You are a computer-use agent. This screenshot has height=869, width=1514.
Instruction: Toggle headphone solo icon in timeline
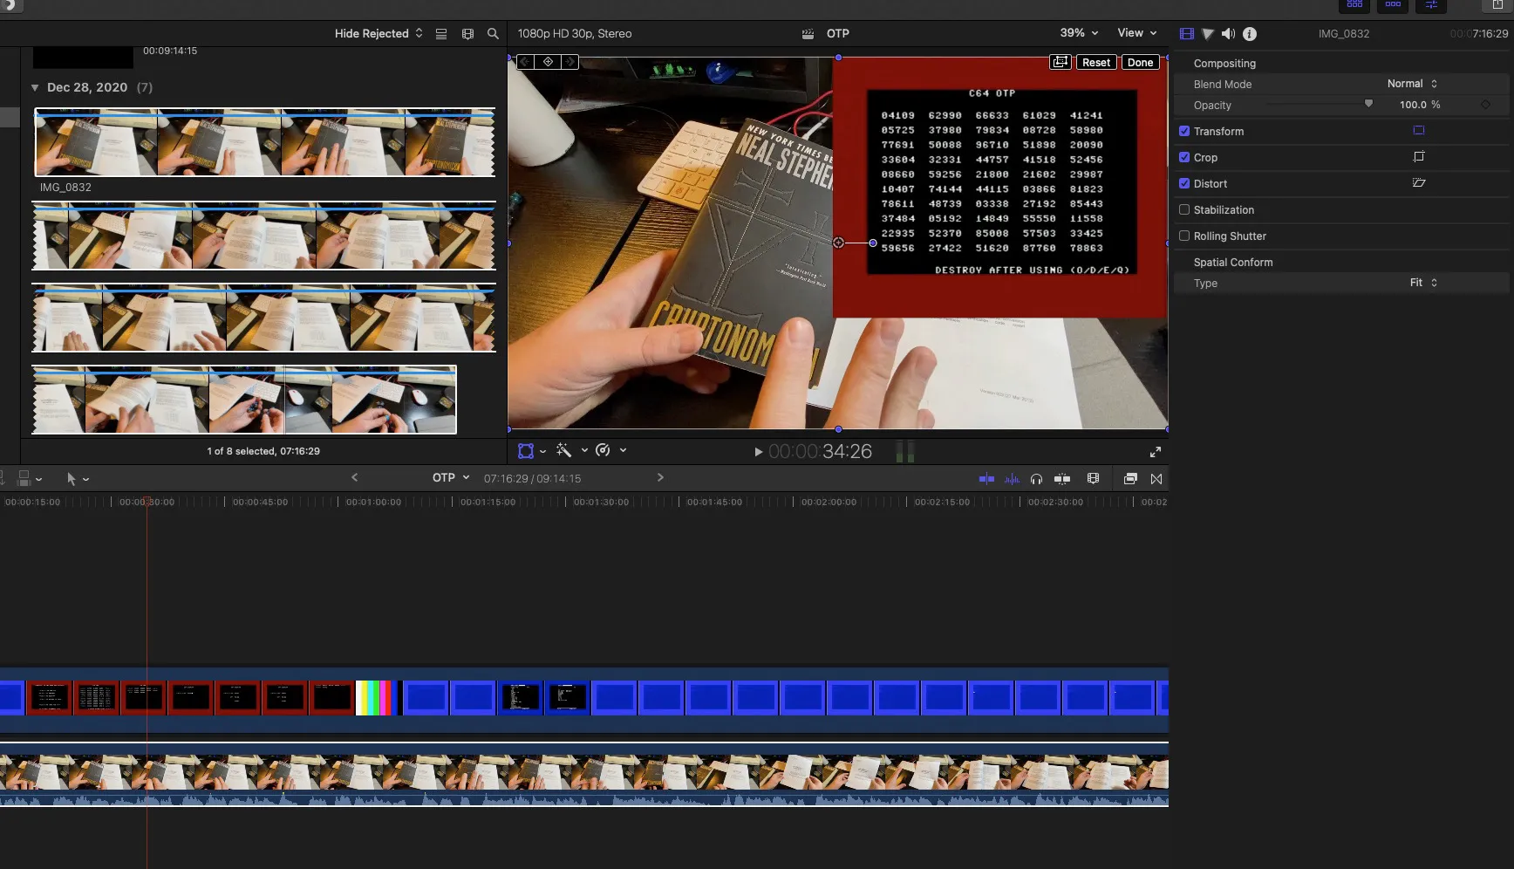pos(1036,479)
